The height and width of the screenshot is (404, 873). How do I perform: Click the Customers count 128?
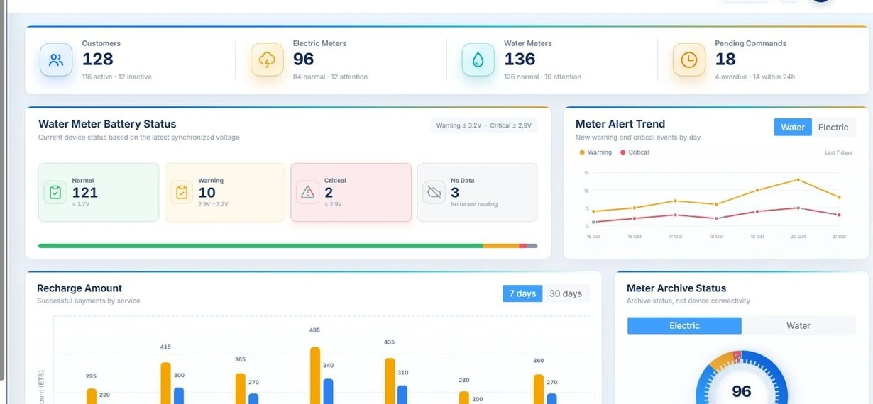pos(98,60)
